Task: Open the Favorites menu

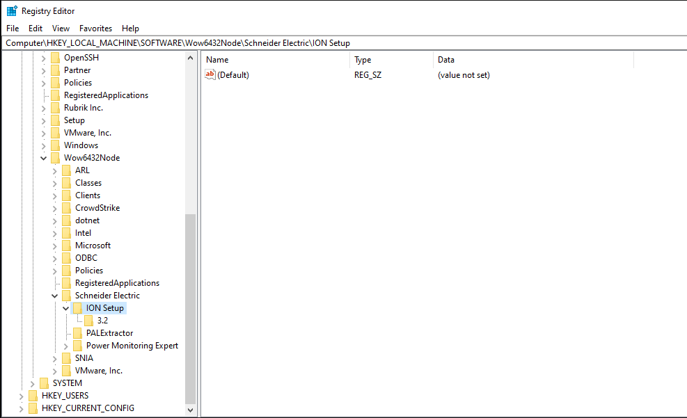Action: [95, 29]
